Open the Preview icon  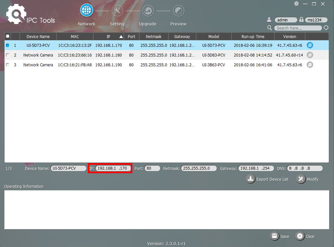(x=178, y=10)
